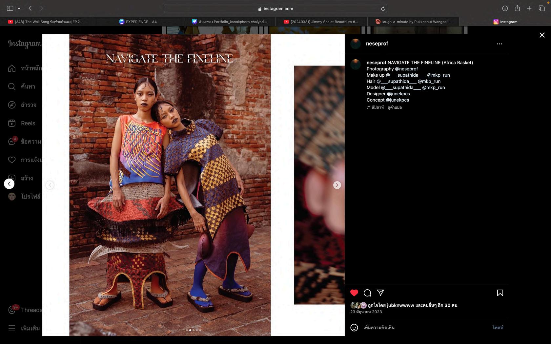
Task: Go back using Safari's back arrow
Action: (30, 9)
